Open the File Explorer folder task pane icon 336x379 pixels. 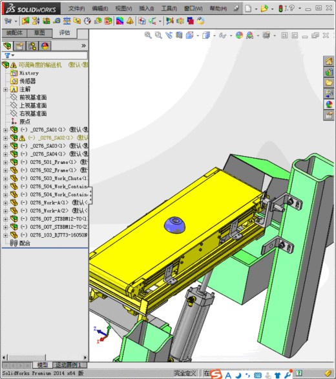point(329,83)
